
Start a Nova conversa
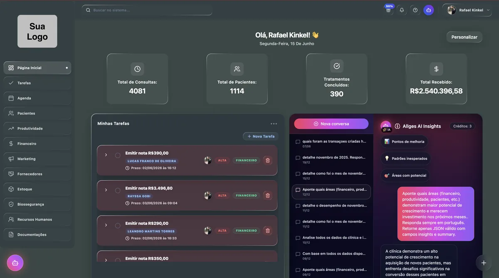coord(331,124)
